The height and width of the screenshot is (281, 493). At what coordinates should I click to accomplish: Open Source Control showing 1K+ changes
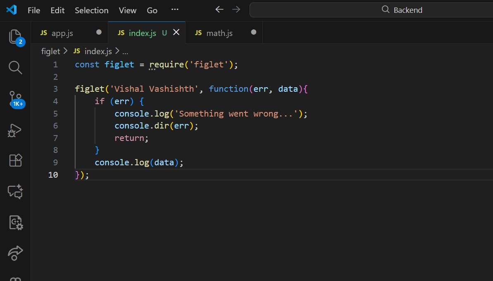pos(15,98)
